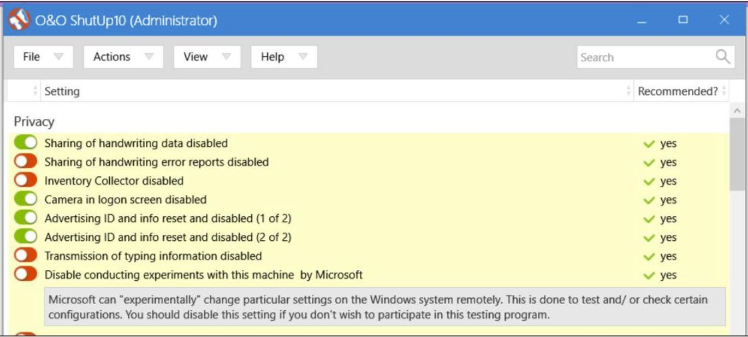Open the Help menu

coord(284,57)
